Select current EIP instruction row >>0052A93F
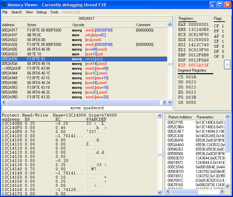The image size is (233, 197). pyautogui.click(x=84, y=68)
